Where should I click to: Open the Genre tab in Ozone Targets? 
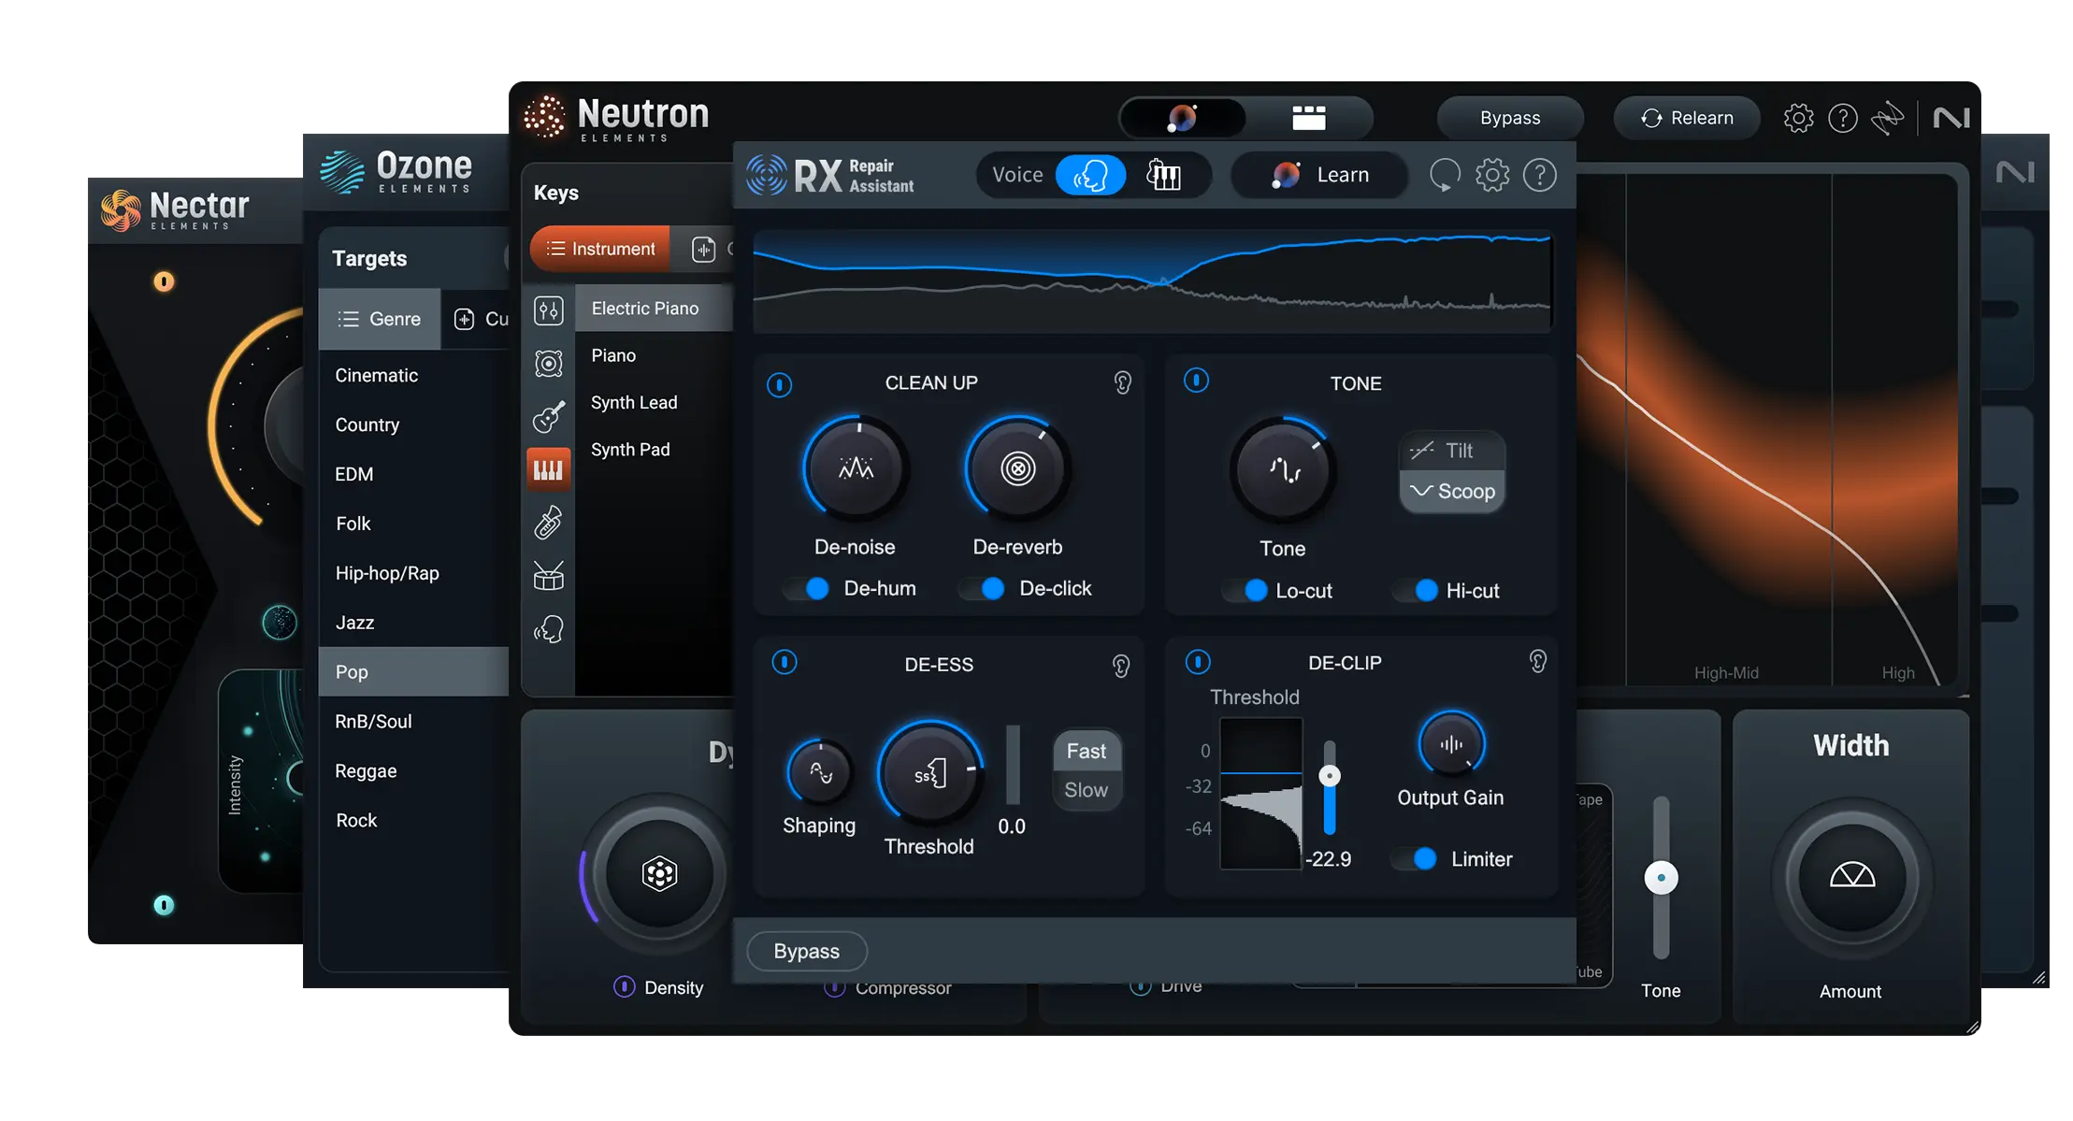point(379,319)
